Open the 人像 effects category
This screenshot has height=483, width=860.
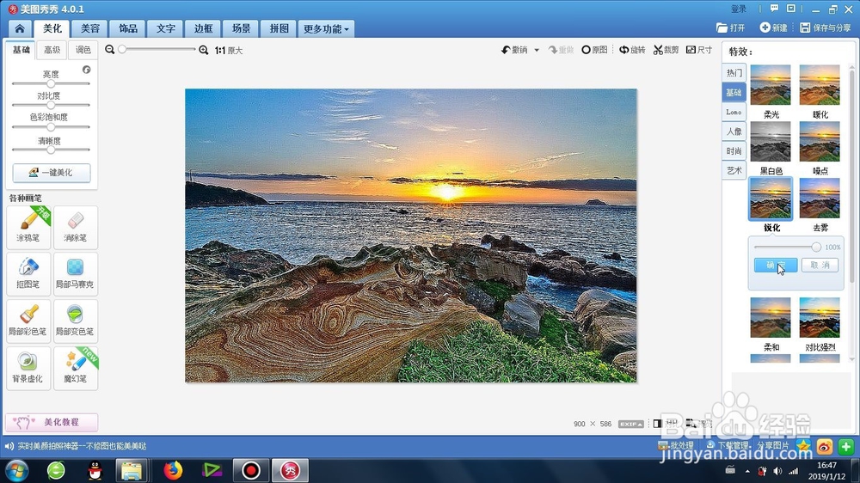point(734,131)
